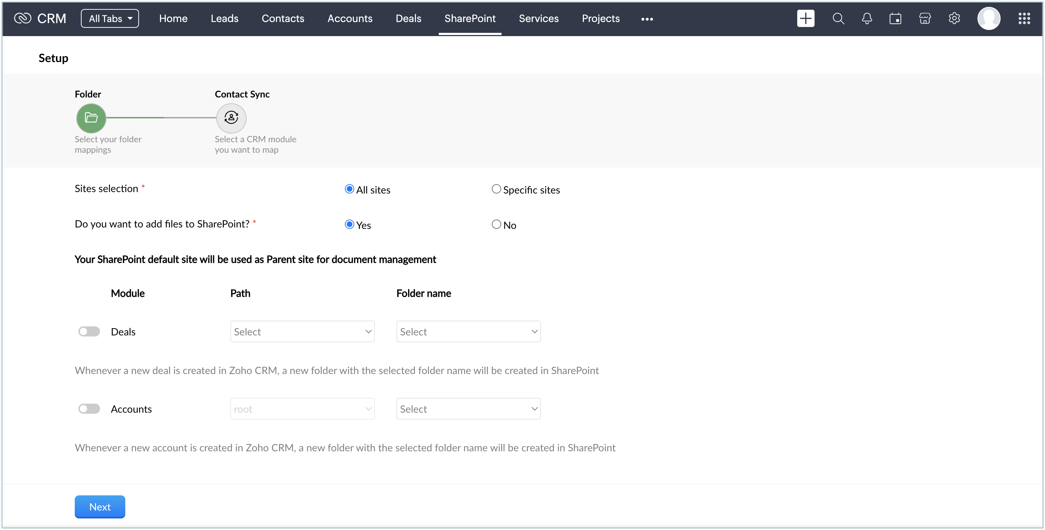
Task: Open the All Tabs dropdown
Action: (110, 19)
